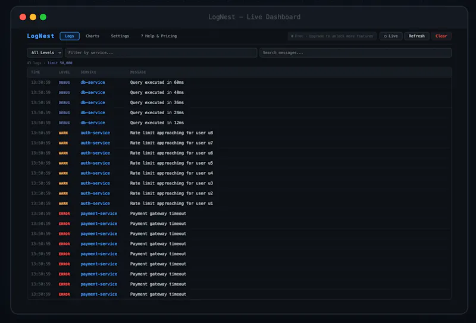The height and width of the screenshot is (323, 476).
Task: Click the SERVICE column header
Action: (88, 72)
